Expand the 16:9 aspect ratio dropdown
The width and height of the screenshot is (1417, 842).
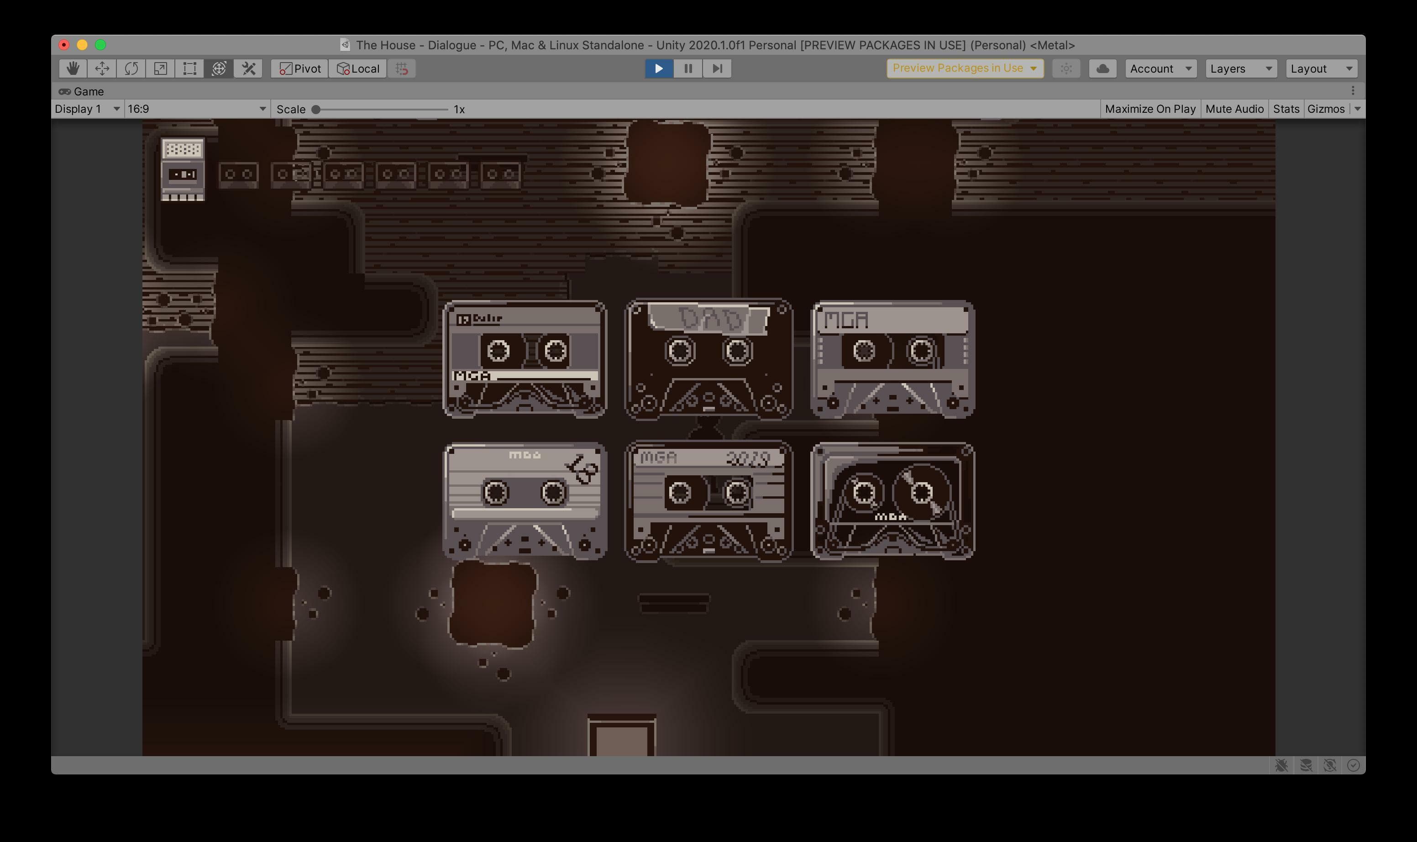point(197,109)
